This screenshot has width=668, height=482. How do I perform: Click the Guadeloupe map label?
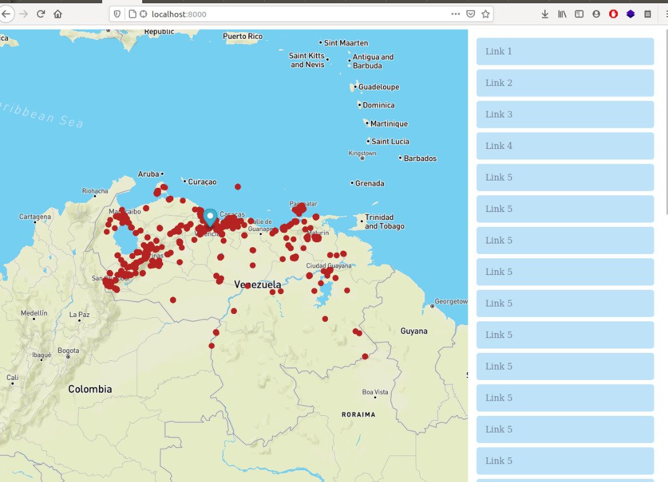point(379,87)
